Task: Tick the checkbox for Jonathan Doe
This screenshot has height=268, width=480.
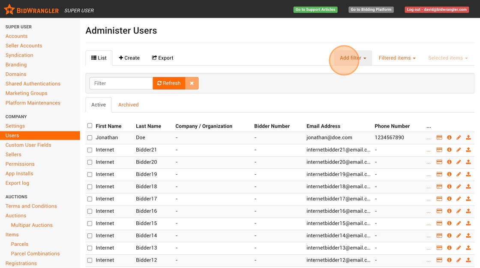Action: [x=90, y=138]
